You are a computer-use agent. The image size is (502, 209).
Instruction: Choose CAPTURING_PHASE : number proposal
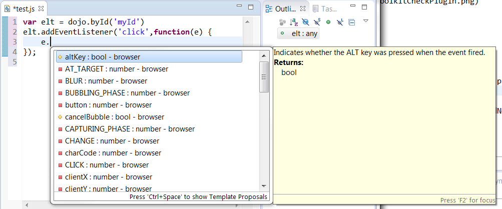point(149,129)
